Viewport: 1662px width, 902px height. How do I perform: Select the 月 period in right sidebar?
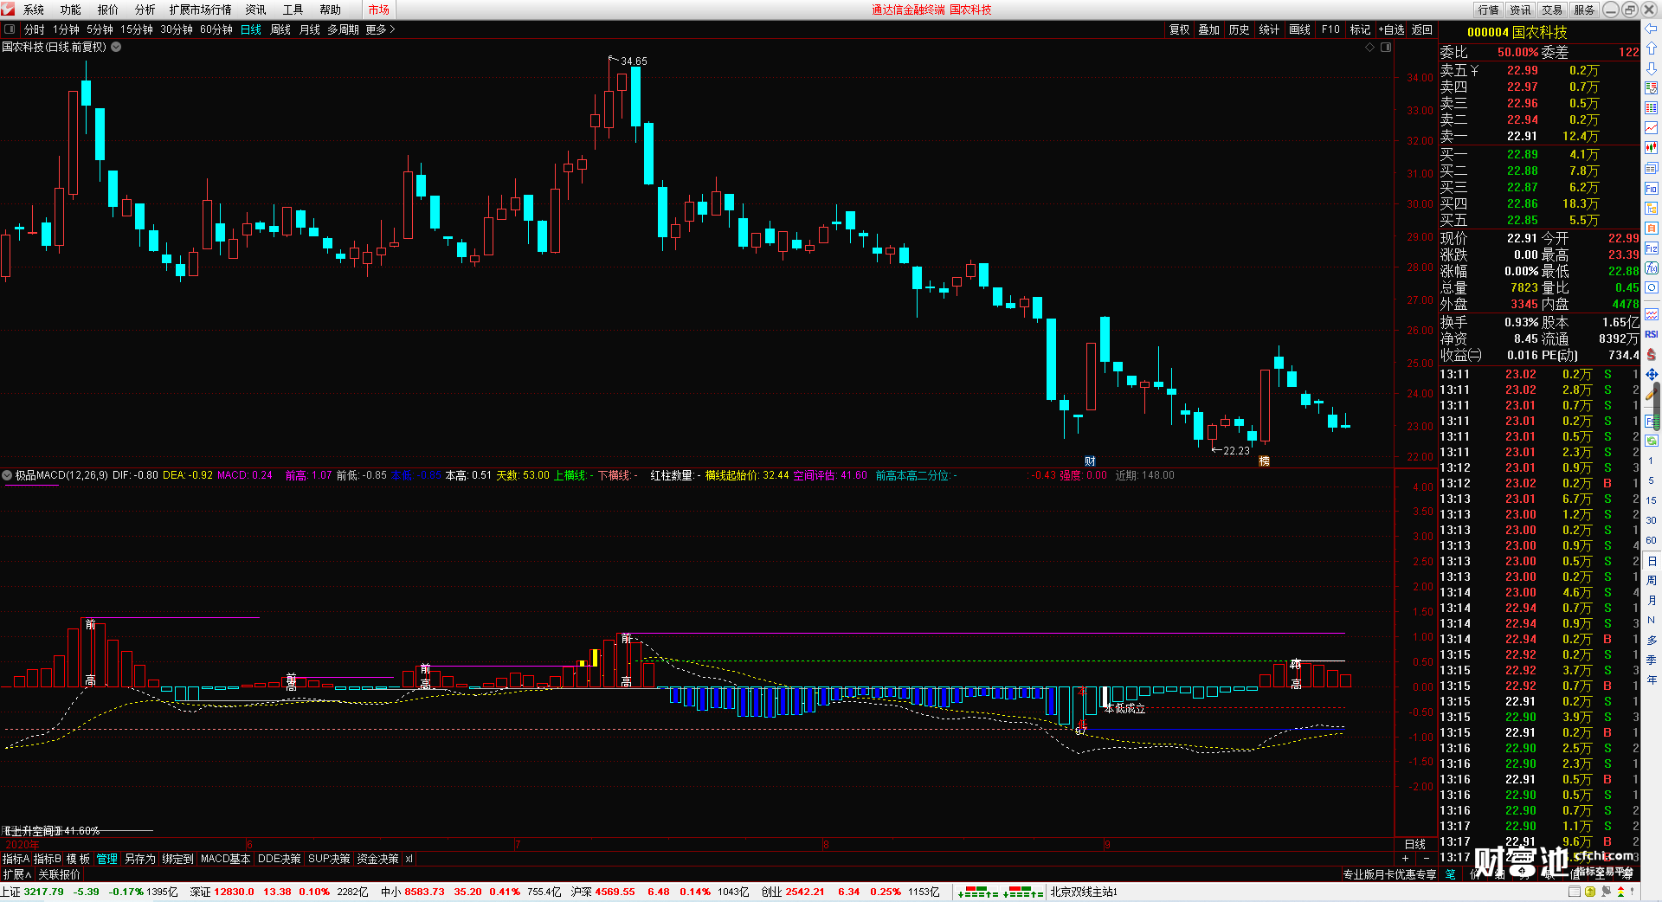pyautogui.click(x=1652, y=600)
